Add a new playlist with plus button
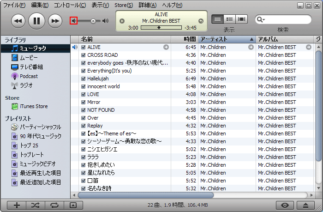 click(17, 205)
